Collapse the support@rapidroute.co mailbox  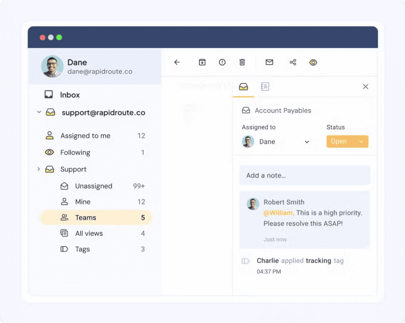click(x=39, y=112)
